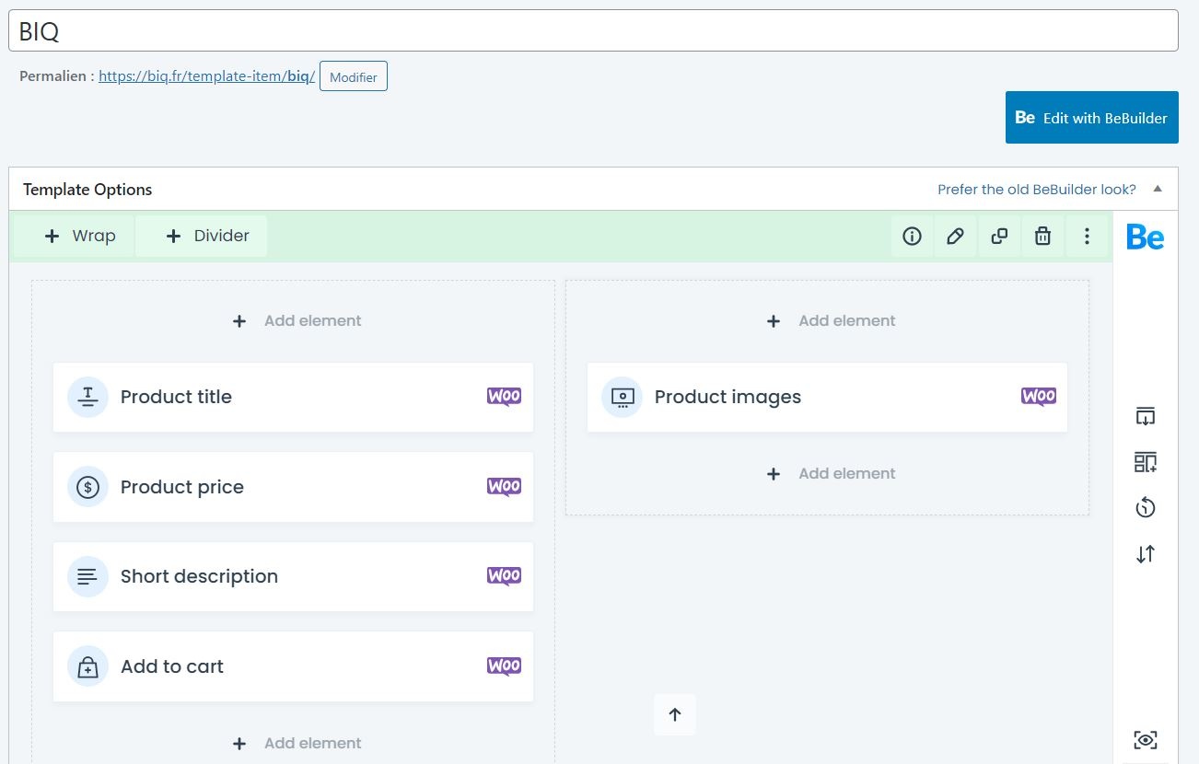Clone the section with the duplicate icon
Viewport: 1199px width, 764px height.
(x=999, y=237)
